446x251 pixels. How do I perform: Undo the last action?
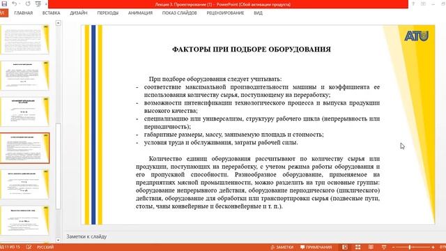14,3
